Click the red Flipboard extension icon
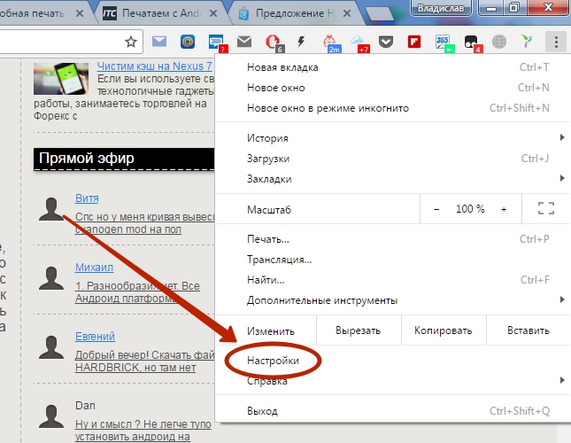Viewport: 571px width, 443px height. tap(414, 42)
